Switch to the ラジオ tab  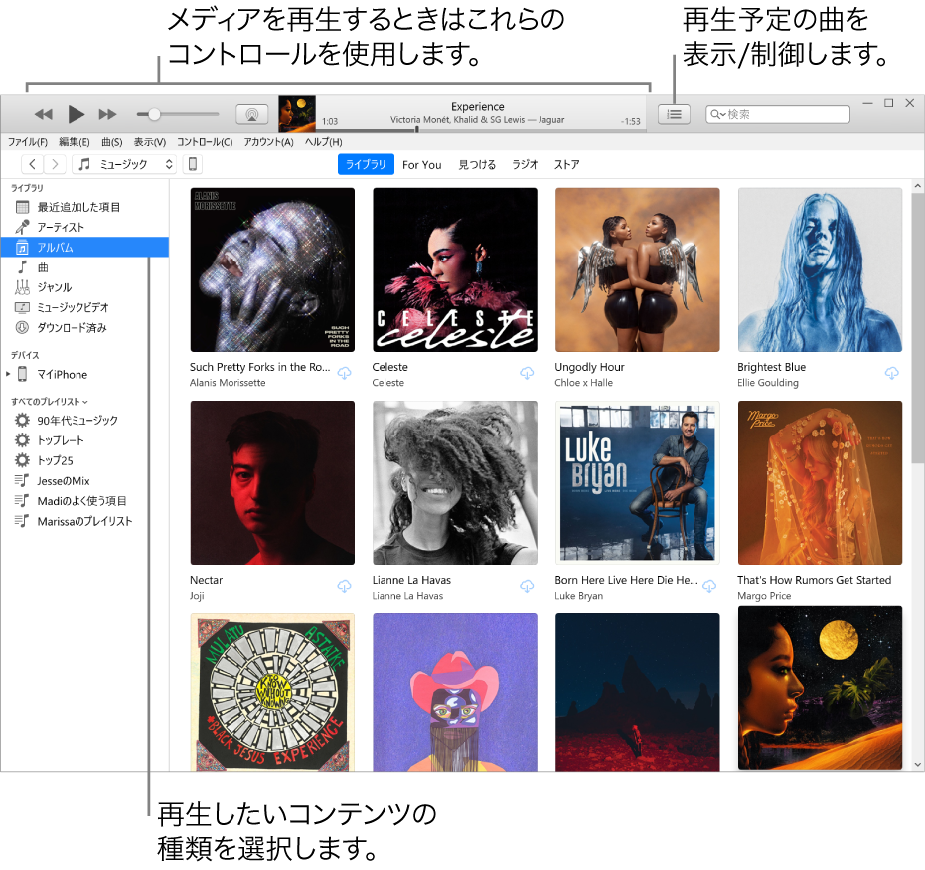point(525,165)
